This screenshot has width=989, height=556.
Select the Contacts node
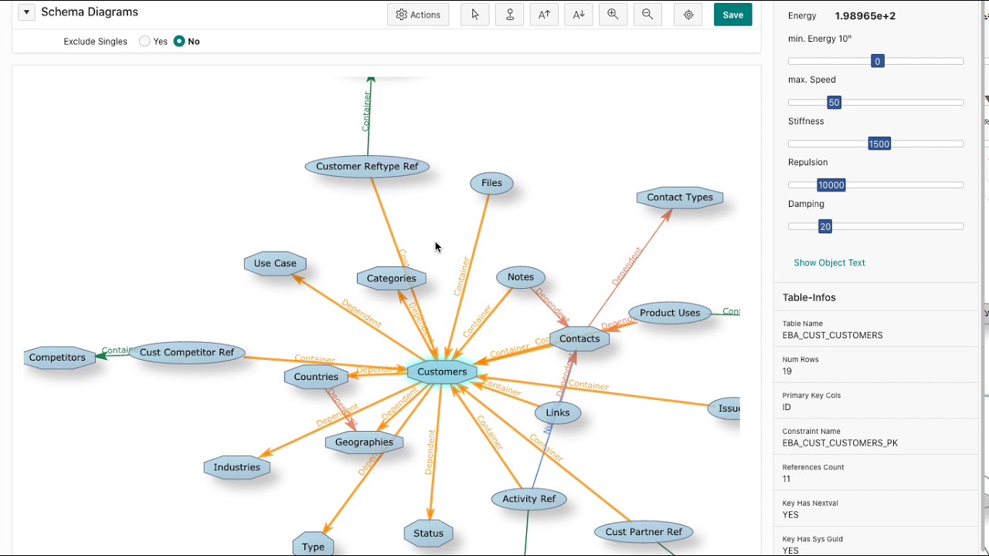click(579, 338)
